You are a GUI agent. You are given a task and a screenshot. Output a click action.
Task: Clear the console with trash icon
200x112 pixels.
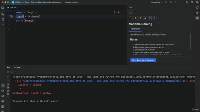(x=8, y=94)
